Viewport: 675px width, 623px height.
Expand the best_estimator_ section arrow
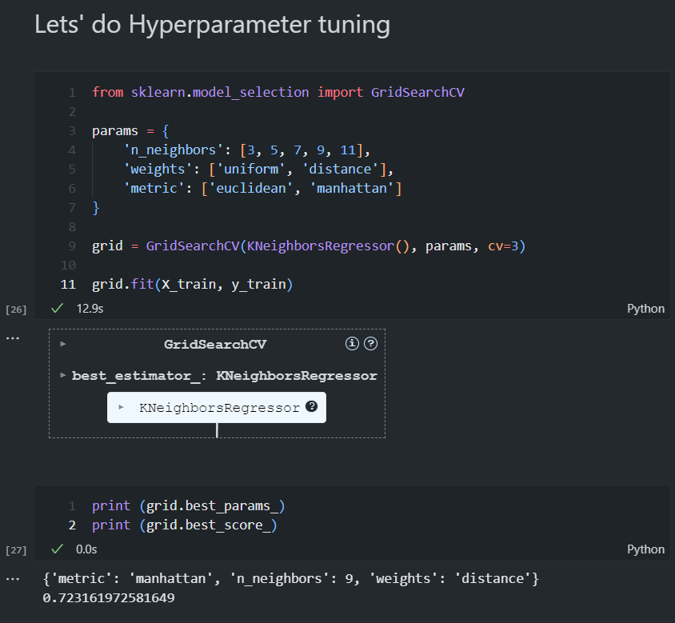[x=63, y=375]
